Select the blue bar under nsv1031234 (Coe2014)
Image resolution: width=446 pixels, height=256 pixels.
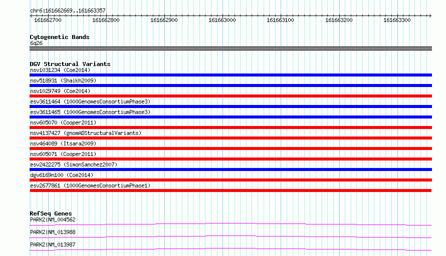pyautogui.click(x=231, y=75)
